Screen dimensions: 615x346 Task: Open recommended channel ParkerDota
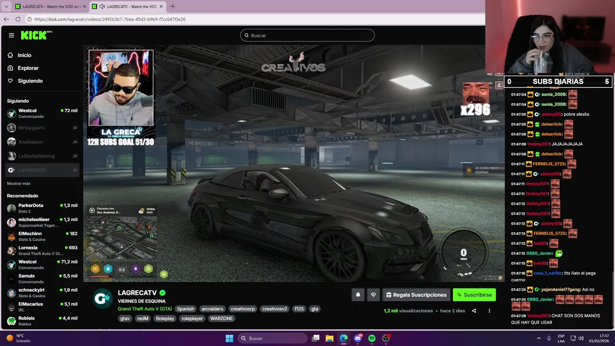pyautogui.click(x=42, y=208)
